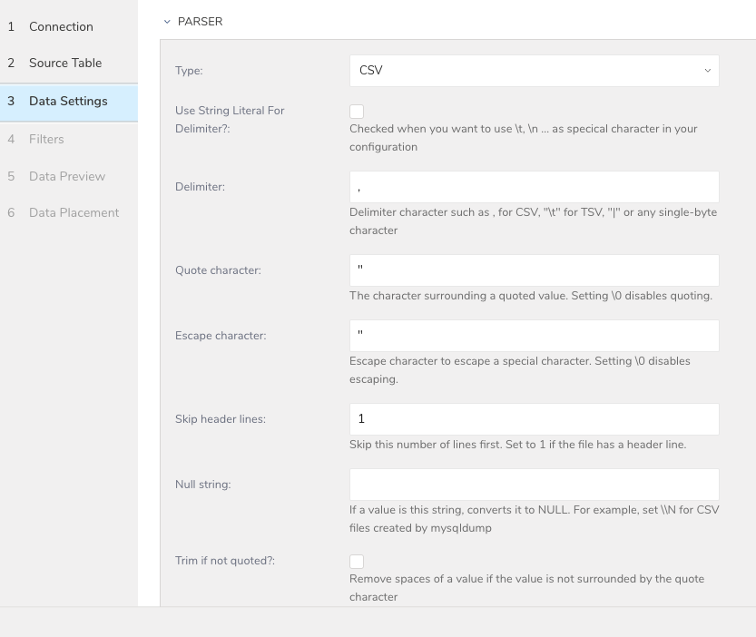
Task: Click the Skip header lines field
Action: [x=534, y=419]
